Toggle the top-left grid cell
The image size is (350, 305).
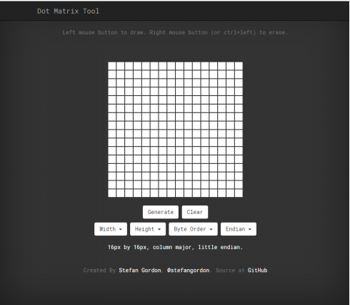point(112,66)
